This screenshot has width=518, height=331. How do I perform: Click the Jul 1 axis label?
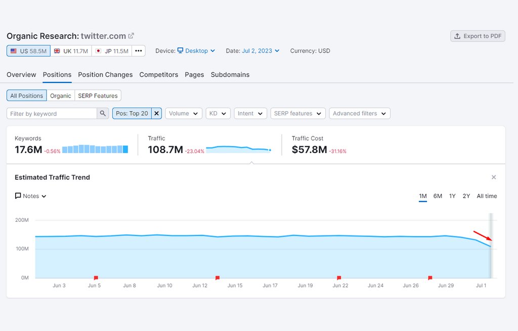coord(481,286)
